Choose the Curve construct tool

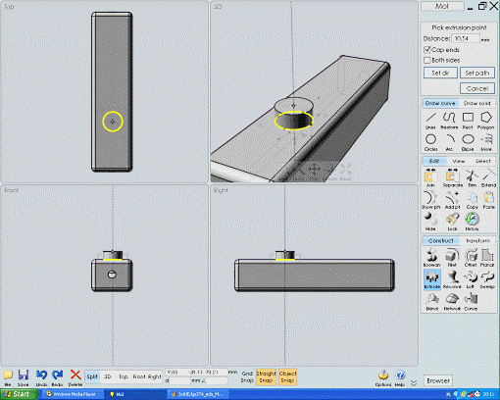(x=471, y=302)
